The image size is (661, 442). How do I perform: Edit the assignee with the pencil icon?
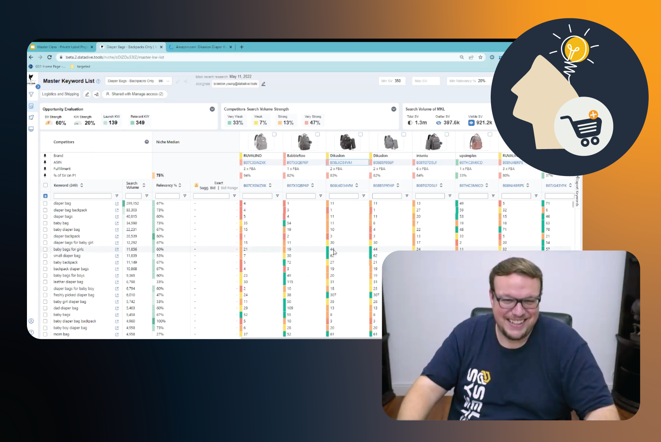pos(264,84)
